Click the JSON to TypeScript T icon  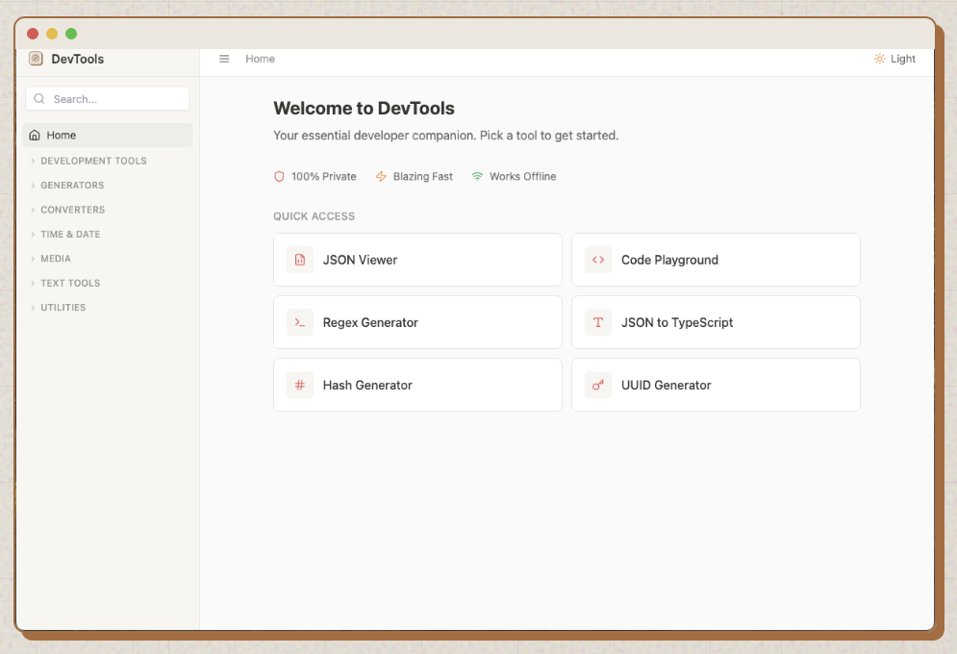598,323
